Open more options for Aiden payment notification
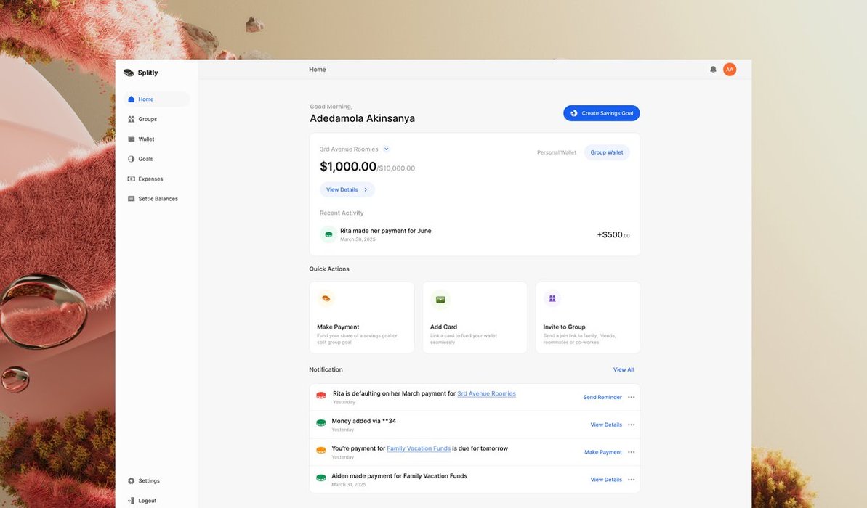This screenshot has height=508, width=867. pyautogui.click(x=631, y=480)
